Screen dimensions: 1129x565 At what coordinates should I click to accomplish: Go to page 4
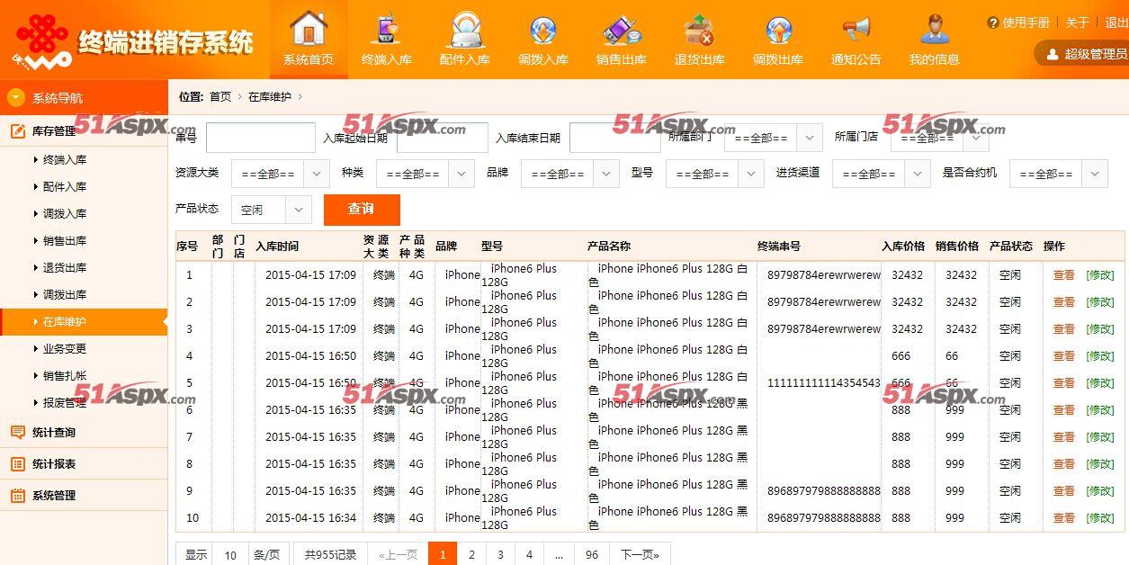click(x=529, y=554)
